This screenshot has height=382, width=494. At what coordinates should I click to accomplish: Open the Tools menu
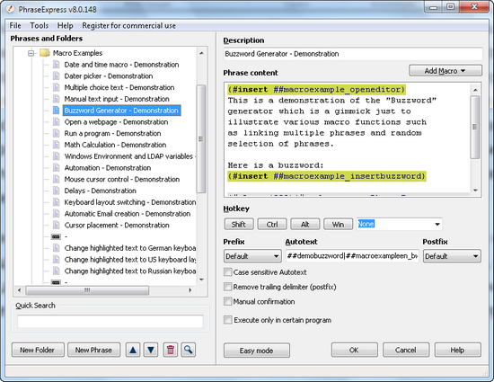point(39,25)
